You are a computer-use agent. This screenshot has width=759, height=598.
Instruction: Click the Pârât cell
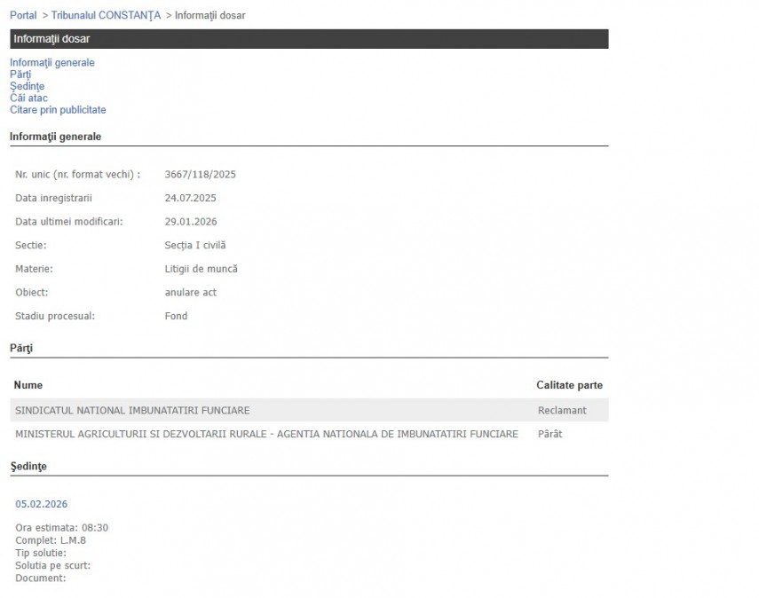click(549, 434)
